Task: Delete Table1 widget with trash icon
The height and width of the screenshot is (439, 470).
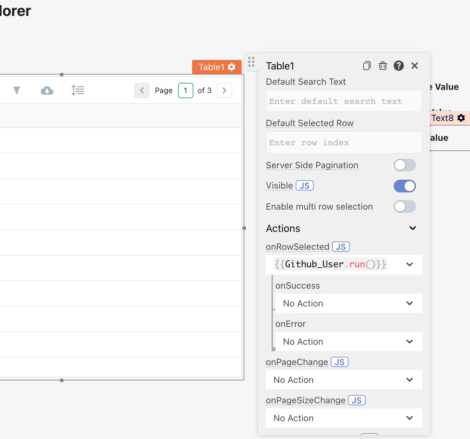Action: coord(383,66)
